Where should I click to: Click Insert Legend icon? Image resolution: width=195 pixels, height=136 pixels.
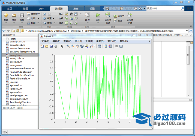click(x=110, y=46)
